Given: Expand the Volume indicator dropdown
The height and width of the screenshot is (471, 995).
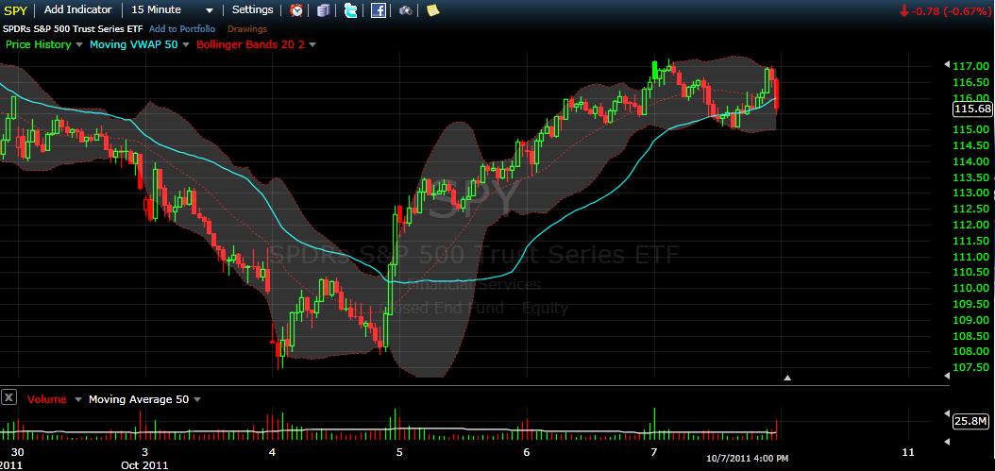Looking at the screenshot, I should [78, 400].
